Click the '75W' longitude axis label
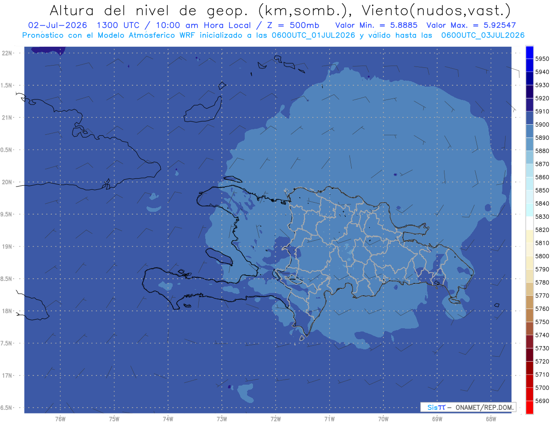Image resolution: width=551 pixels, height=425 pixels. tap(114, 419)
